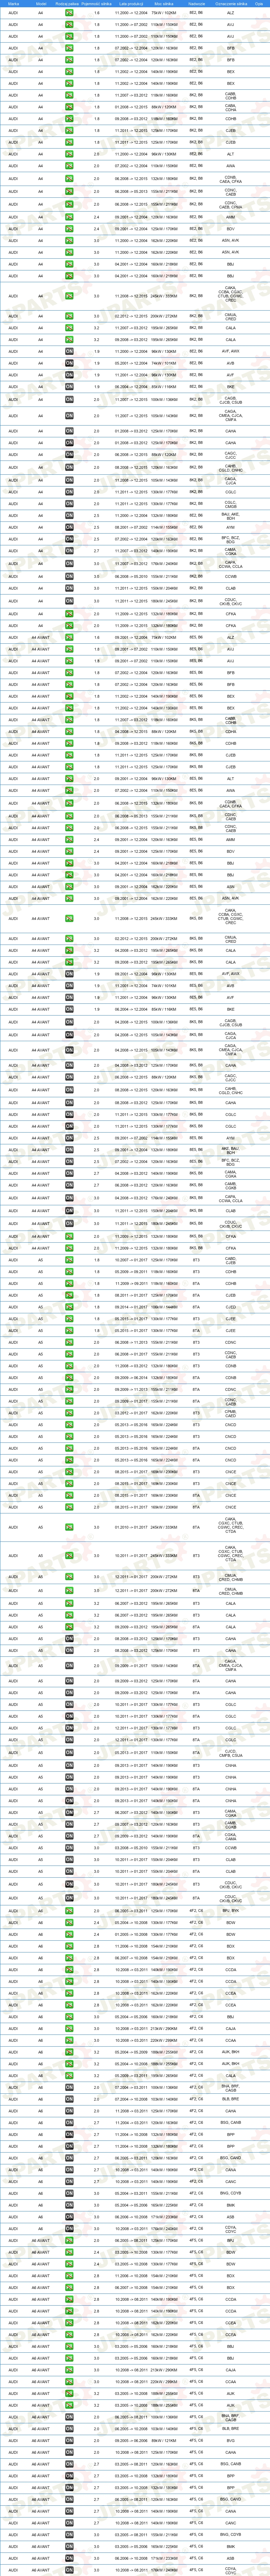Click diesel ON icon in A4 Avant 8E5 BKE row
270x2576 pixels.
69,1009
